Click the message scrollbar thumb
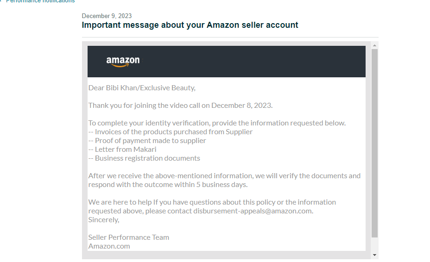The width and height of the screenshot is (430, 262). coord(374,143)
